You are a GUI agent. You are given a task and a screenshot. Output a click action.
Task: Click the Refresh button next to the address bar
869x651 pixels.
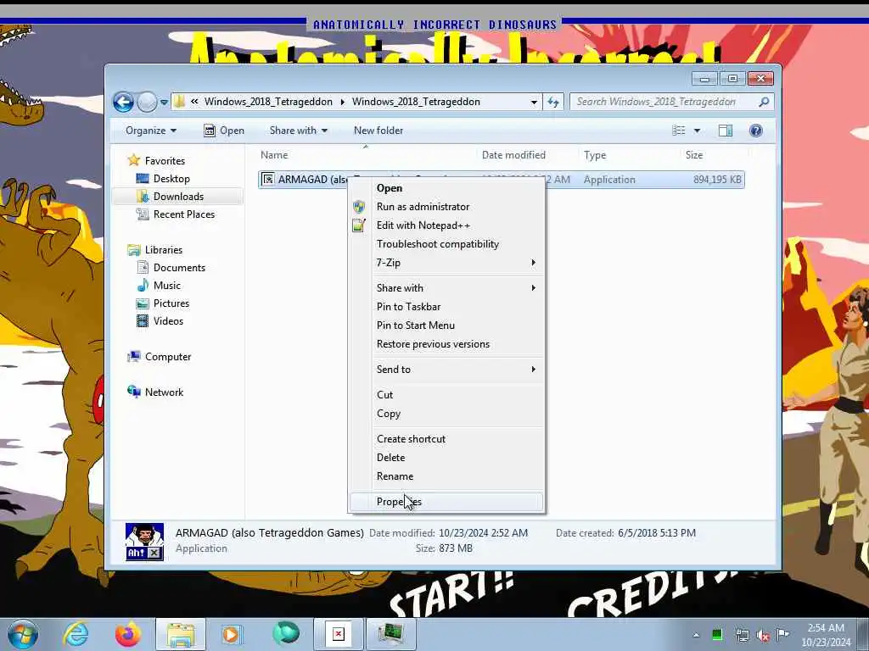pyautogui.click(x=553, y=102)
